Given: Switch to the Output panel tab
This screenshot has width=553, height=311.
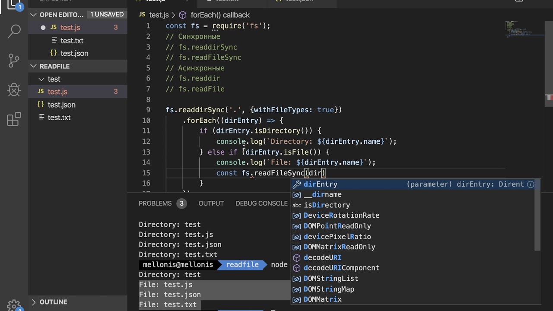Looking at the screenshot, I should (211, 203).
